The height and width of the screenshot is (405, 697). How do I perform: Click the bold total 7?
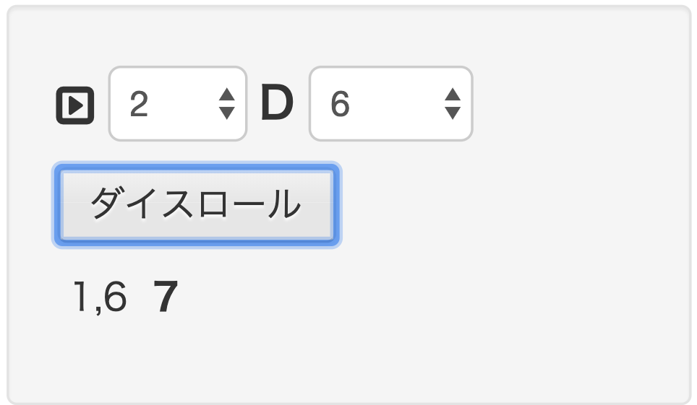tap(166, 297)
